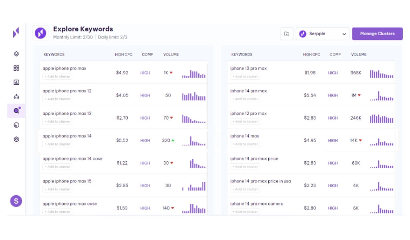Open the bar chart reports sidebar icon

click(16, 82)
